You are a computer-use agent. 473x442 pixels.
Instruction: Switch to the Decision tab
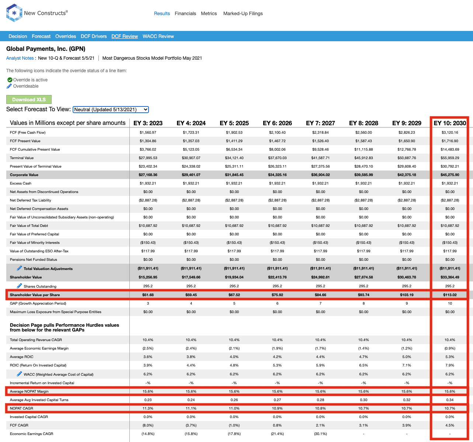(x=18, y=36)
